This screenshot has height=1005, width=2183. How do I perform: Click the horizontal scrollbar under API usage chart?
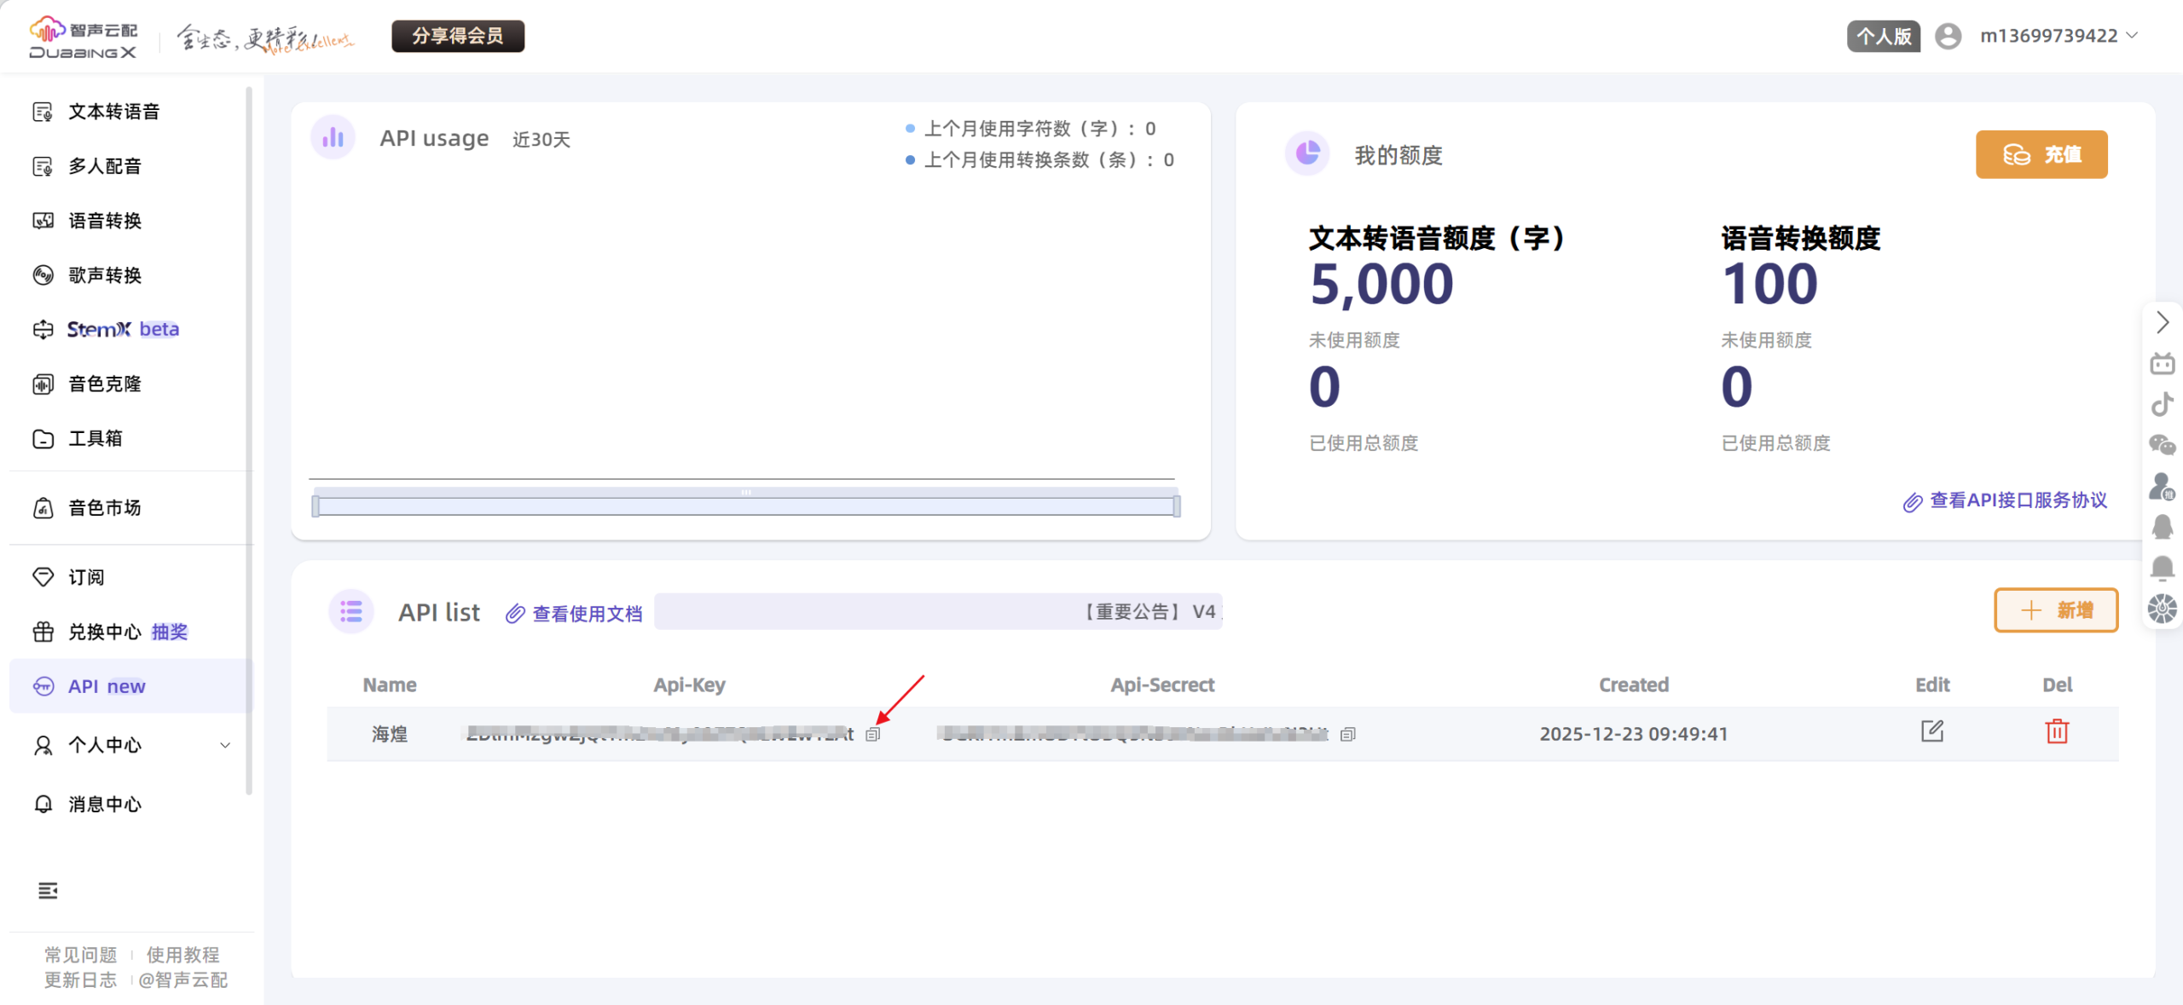pos(745,505)
